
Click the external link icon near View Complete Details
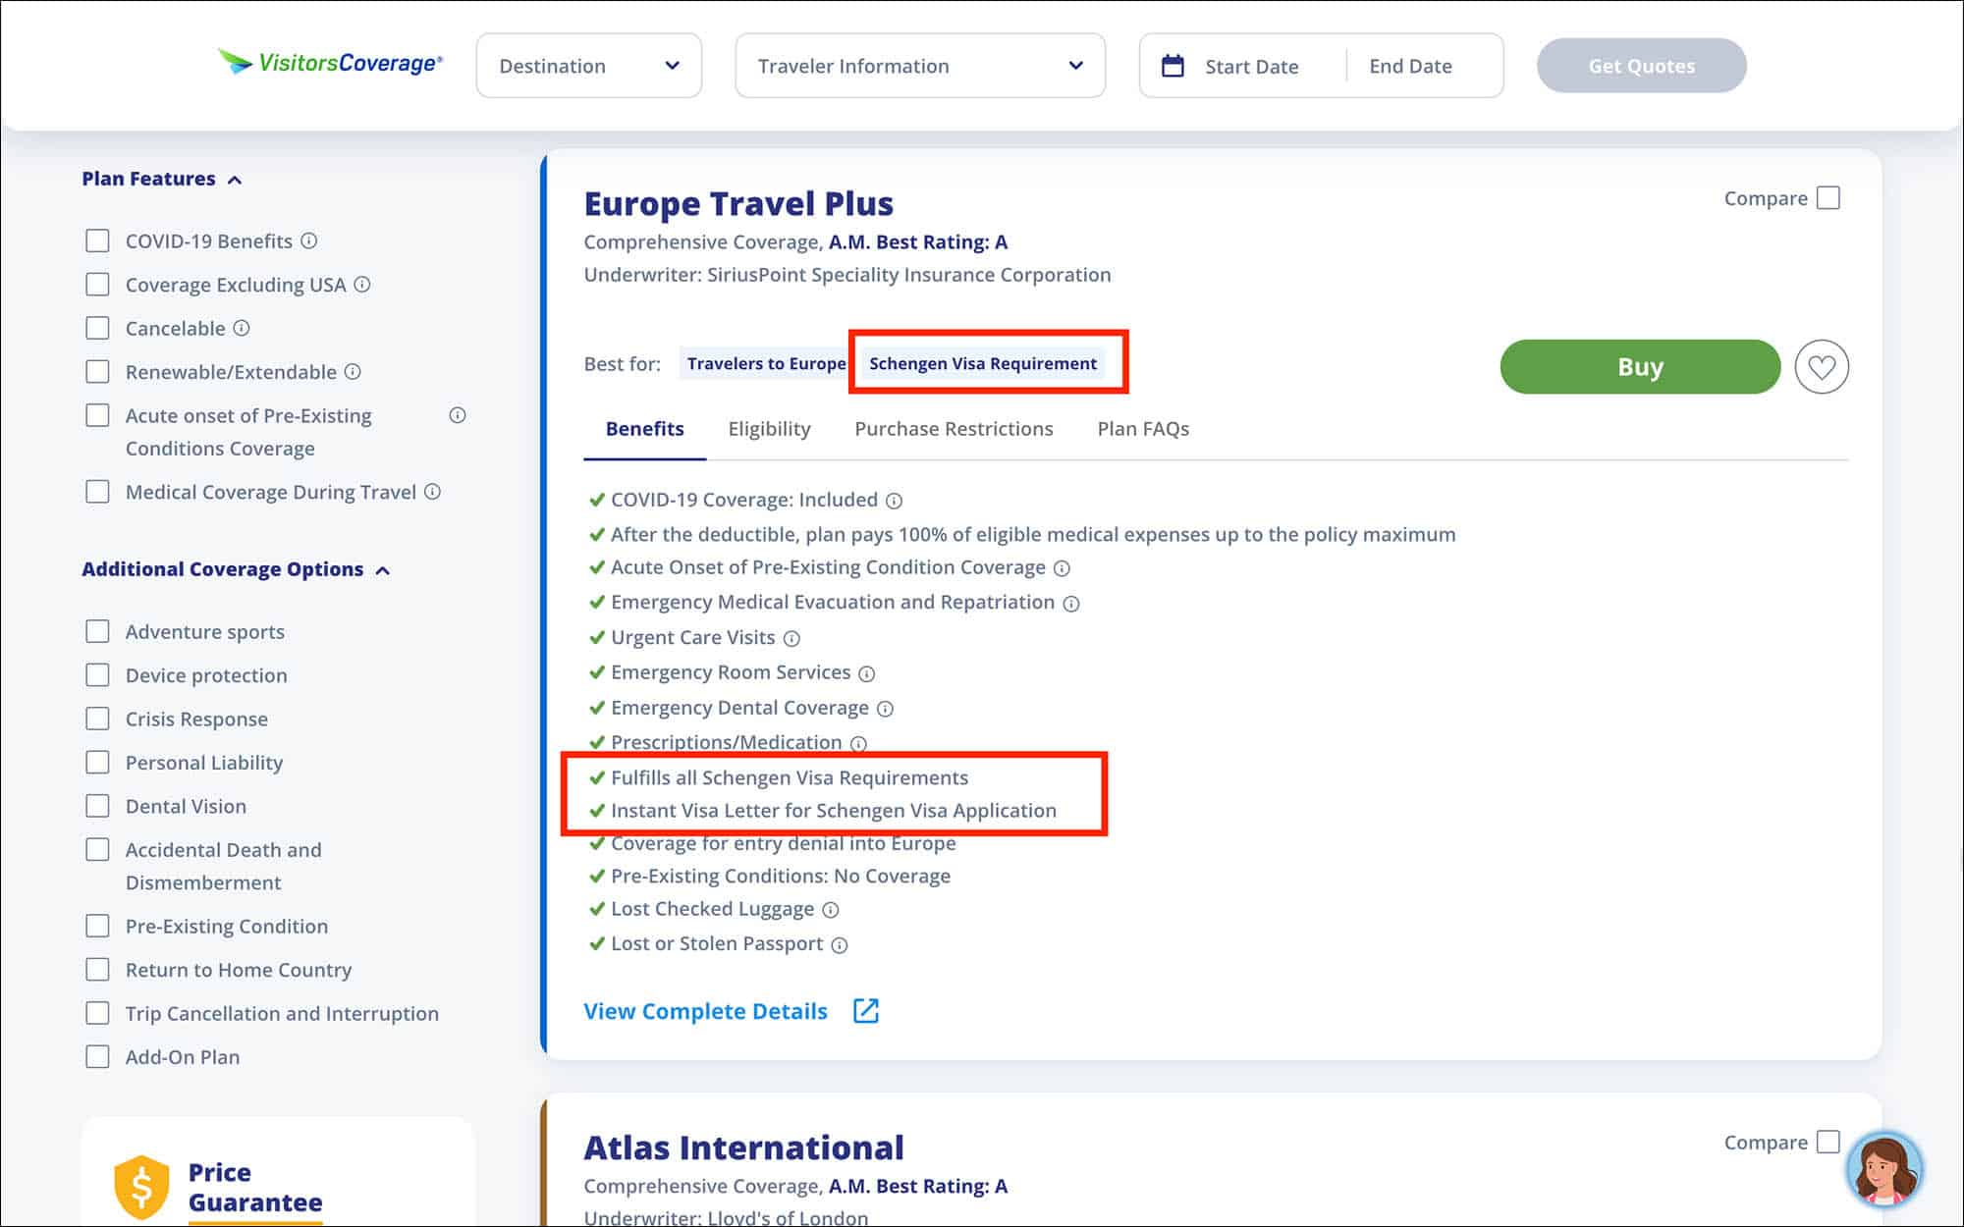867,1010
